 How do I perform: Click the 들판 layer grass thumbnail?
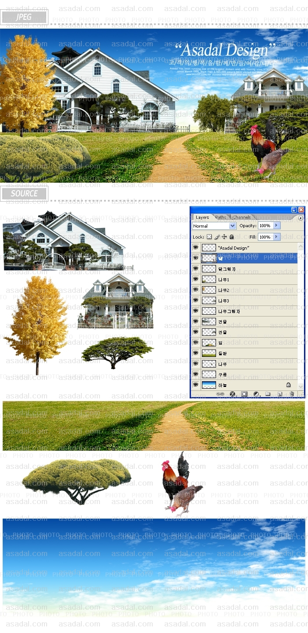pyautogui.click(x=209, y=353)
